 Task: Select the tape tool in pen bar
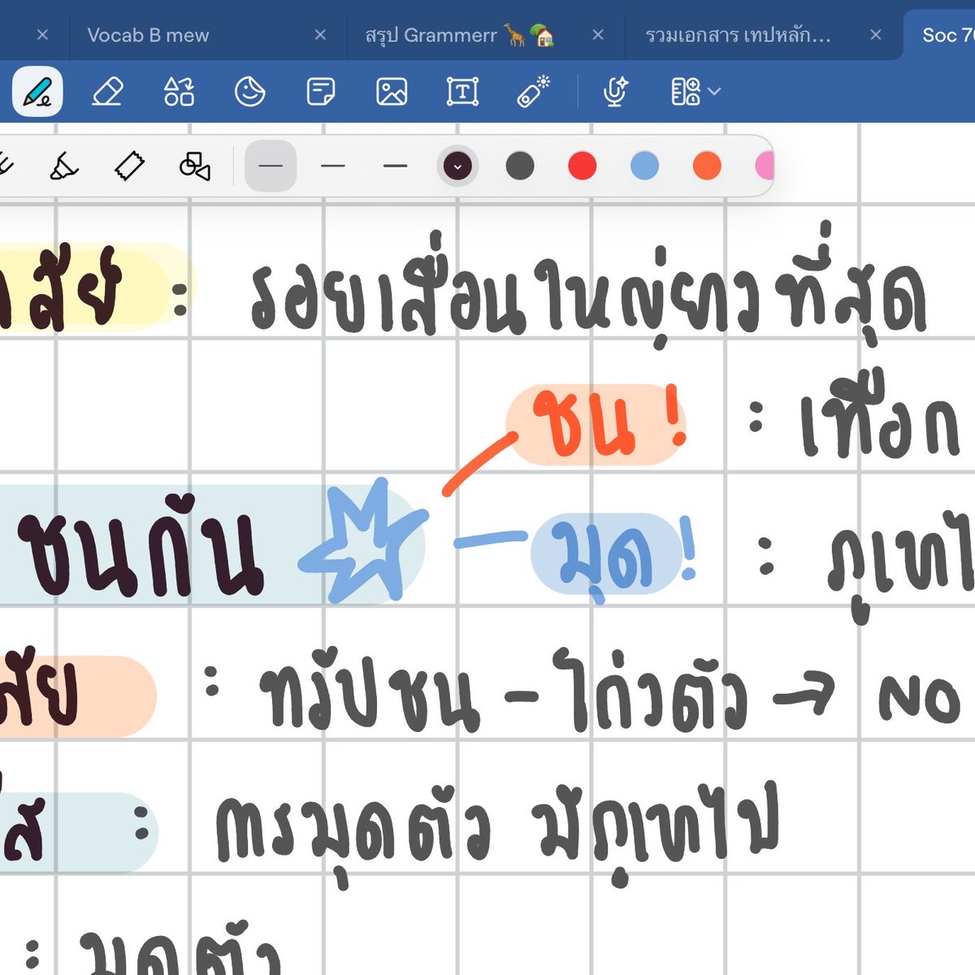pyautogui.click(x=129, y=166)
